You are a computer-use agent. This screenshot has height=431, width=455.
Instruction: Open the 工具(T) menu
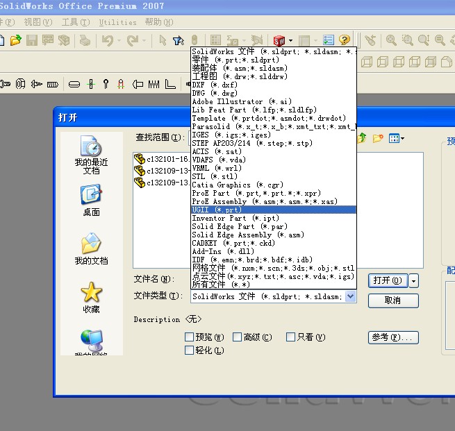point(76,22)
